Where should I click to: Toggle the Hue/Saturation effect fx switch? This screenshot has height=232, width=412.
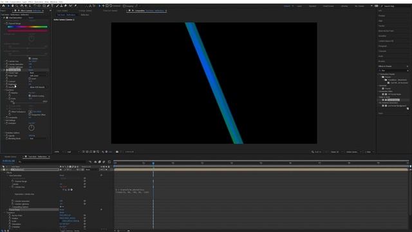point(4,17)
